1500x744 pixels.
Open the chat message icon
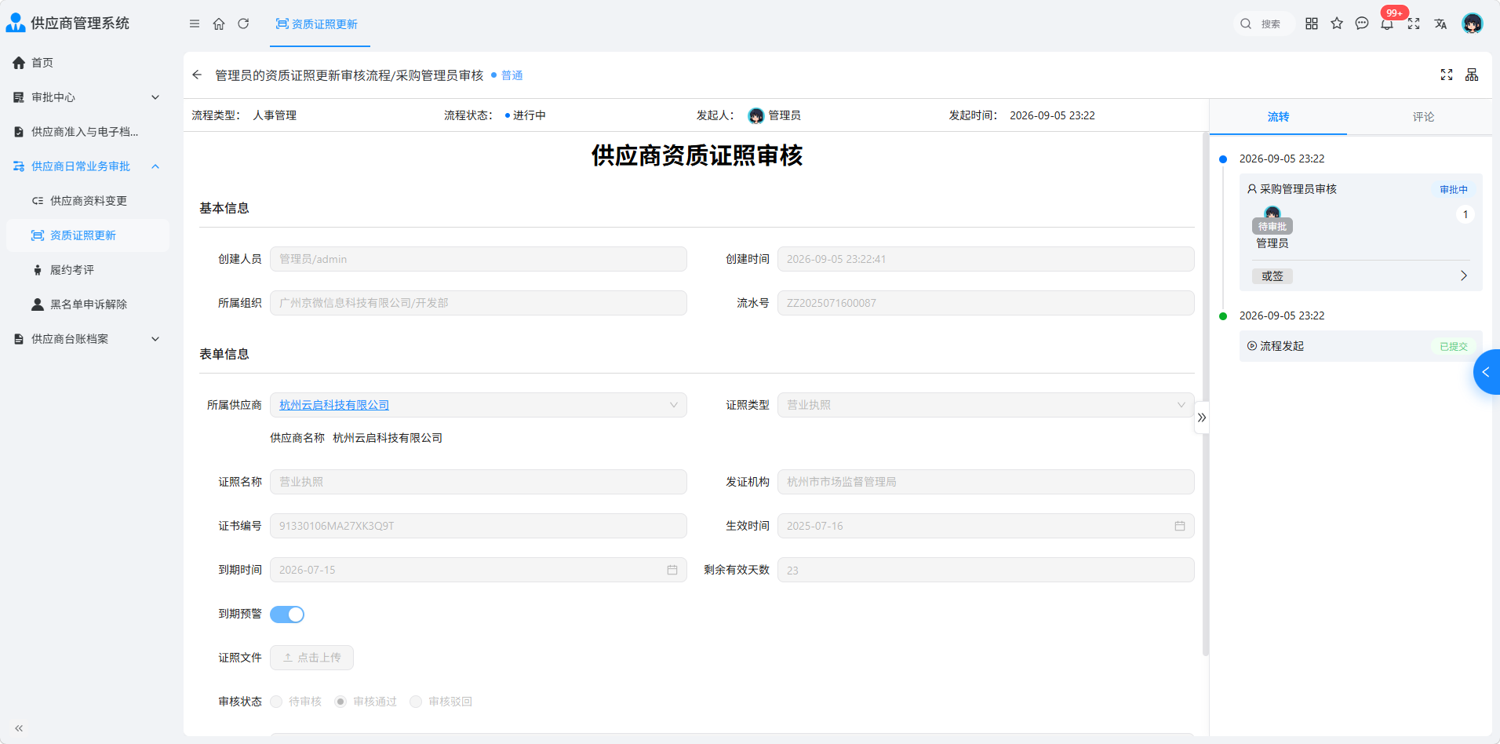[x=1362, y=24]
